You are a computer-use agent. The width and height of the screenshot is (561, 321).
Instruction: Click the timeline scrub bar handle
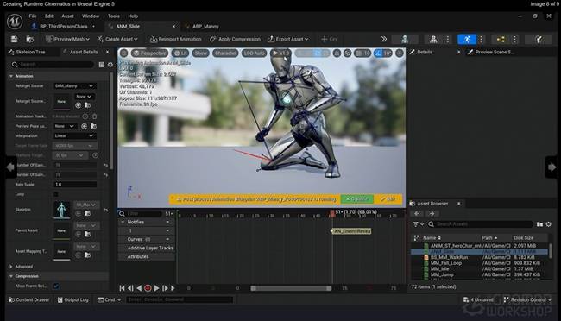coord(291,288)
